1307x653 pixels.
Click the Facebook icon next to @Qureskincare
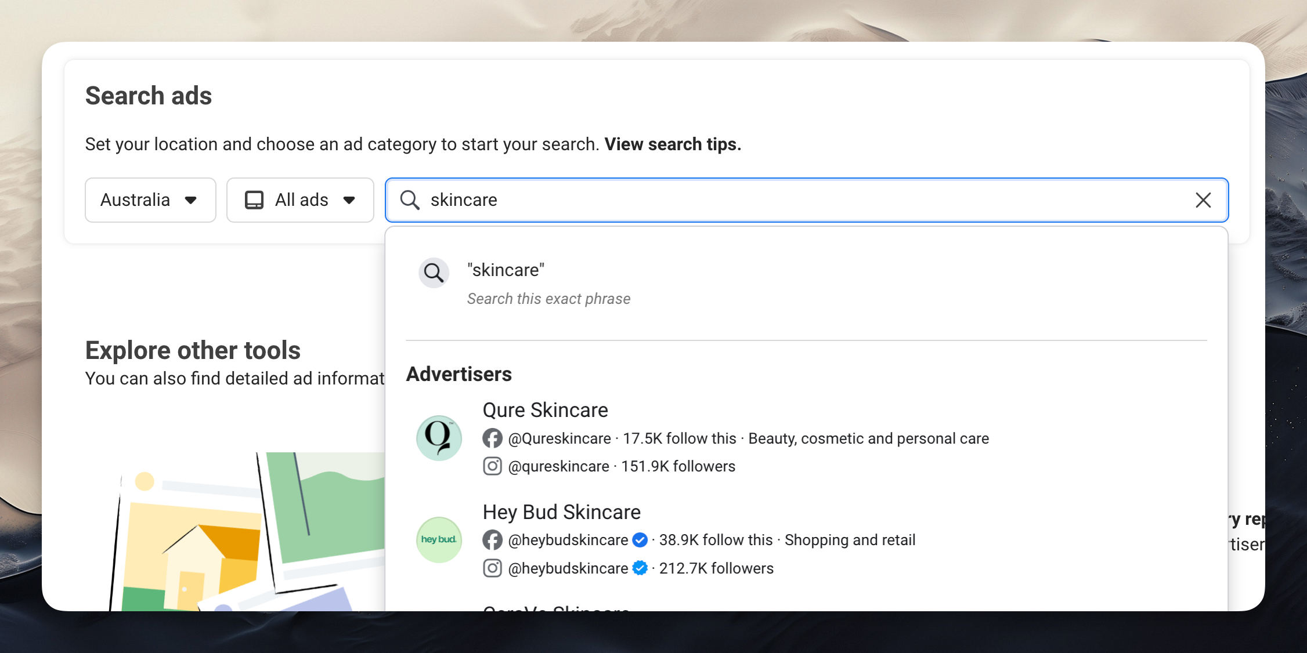click(x=492, y=438)
